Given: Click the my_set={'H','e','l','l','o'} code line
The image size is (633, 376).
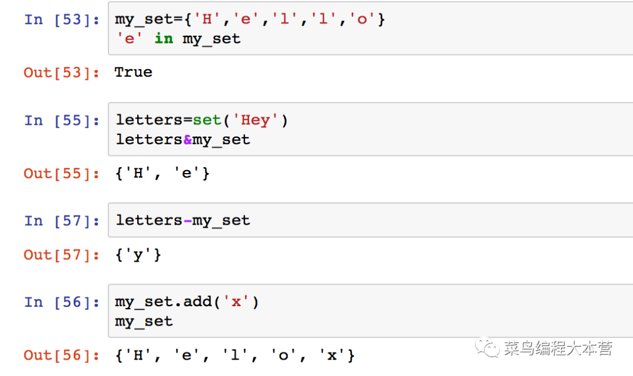Looking at the screenshot, I should pyautogui.click(x=250, y=19).
